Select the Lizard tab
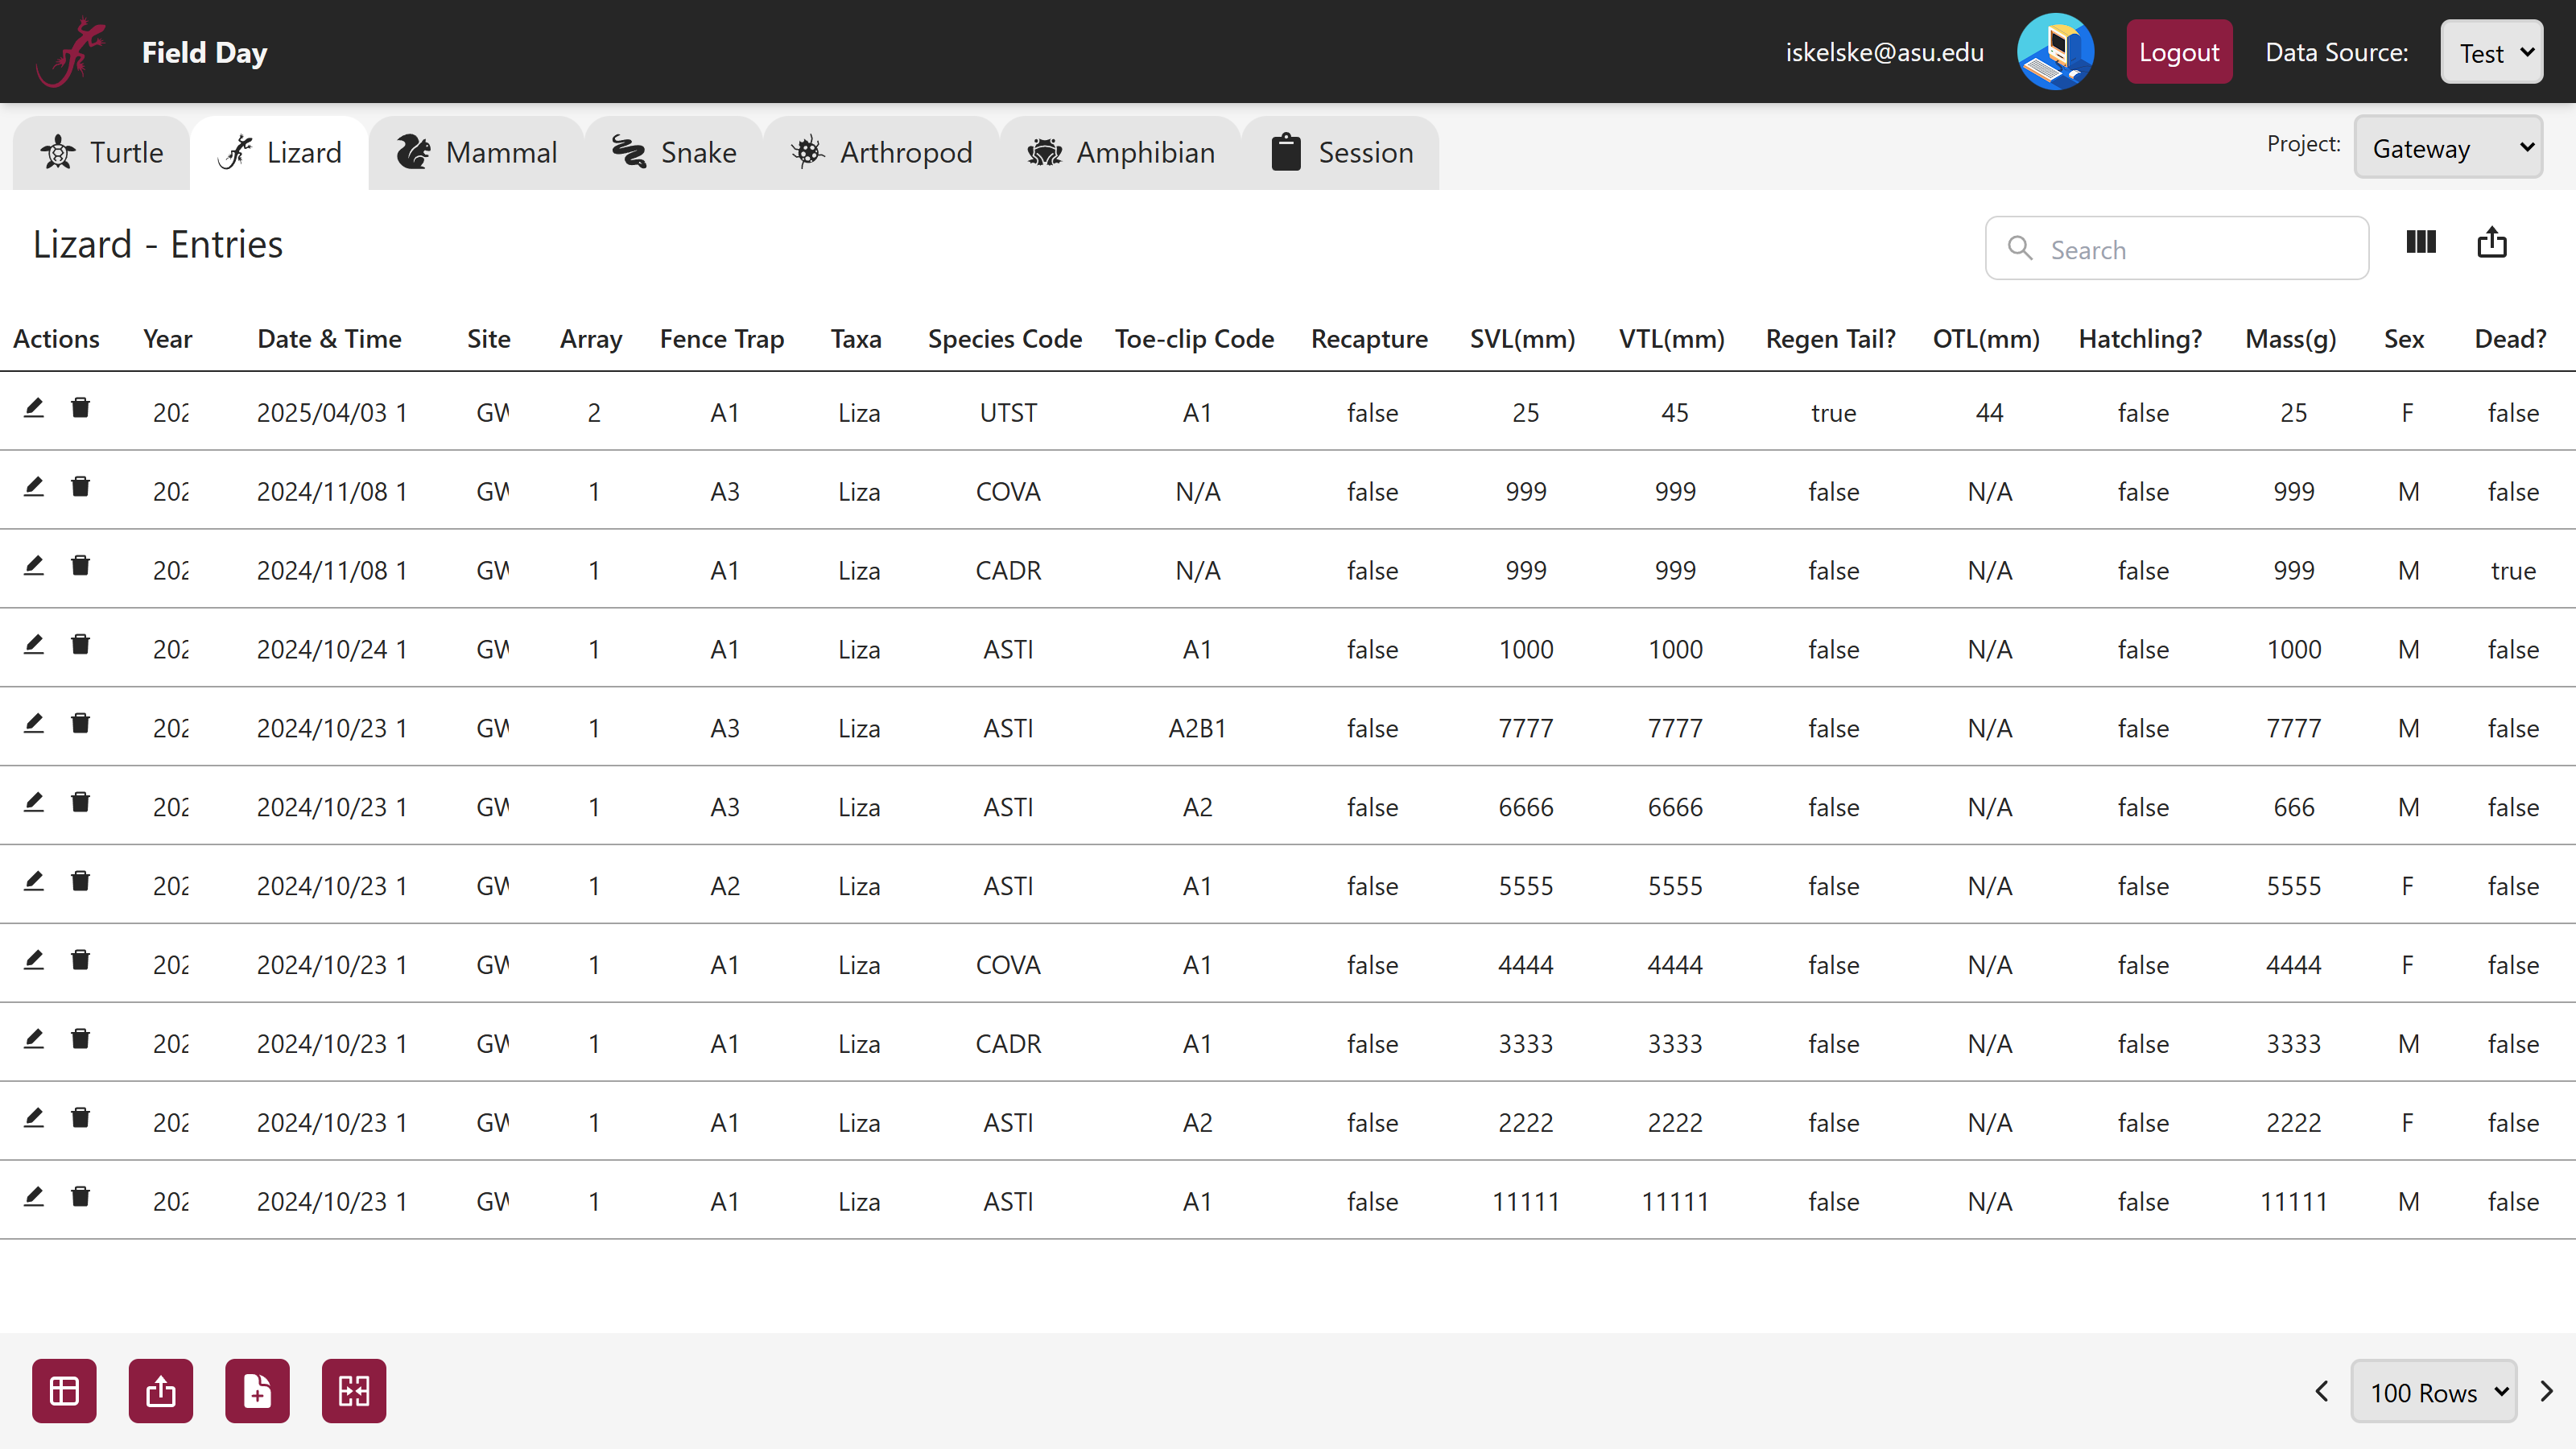The image size is (2576, 1449). 280,153
